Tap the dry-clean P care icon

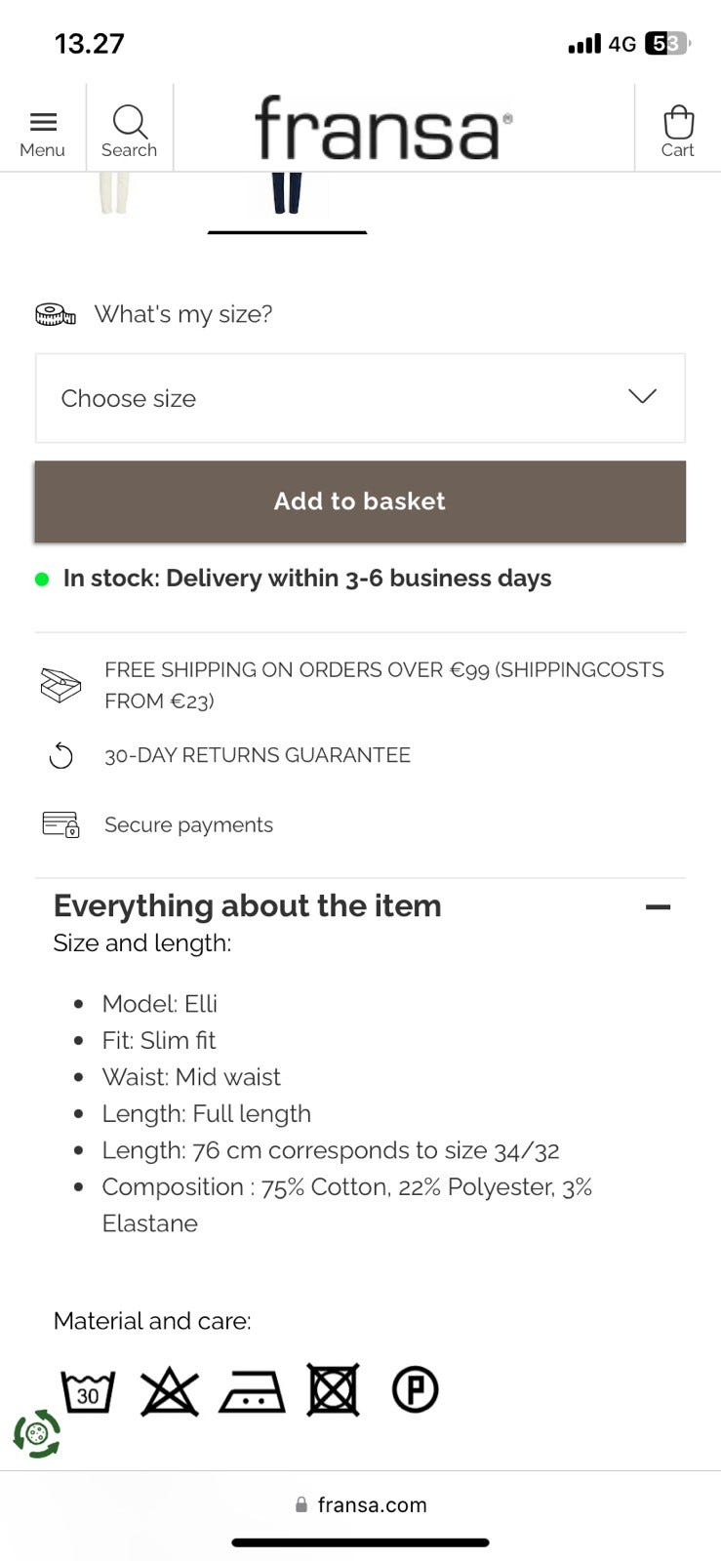coord(416,1390)
